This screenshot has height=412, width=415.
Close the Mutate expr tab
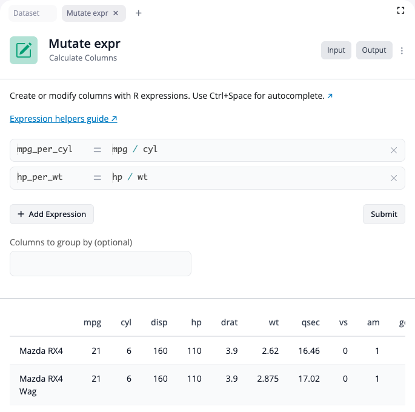116,13
